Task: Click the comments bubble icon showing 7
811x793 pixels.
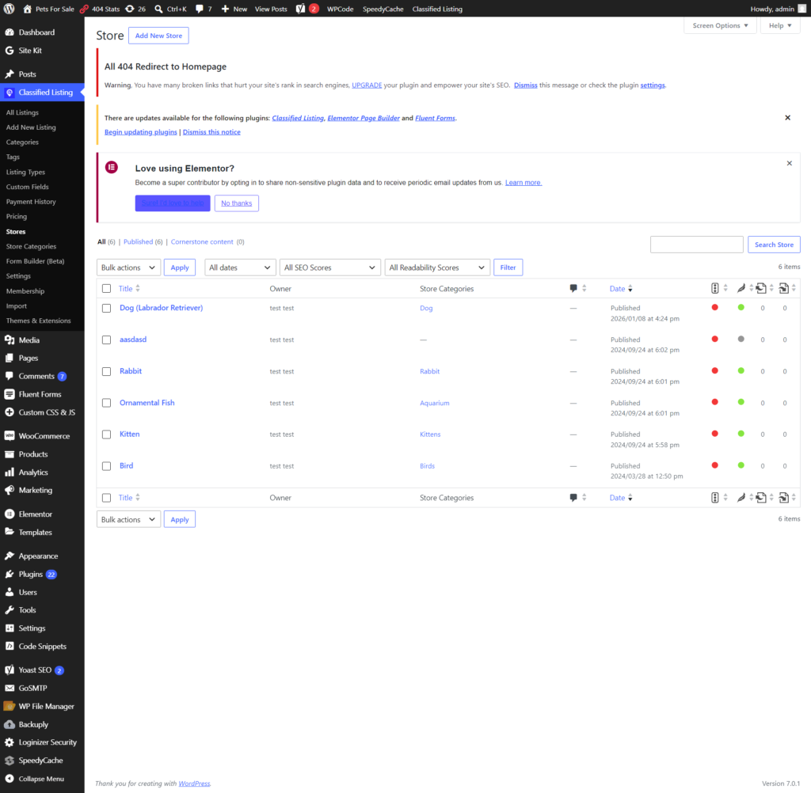Action: [200, 9]
